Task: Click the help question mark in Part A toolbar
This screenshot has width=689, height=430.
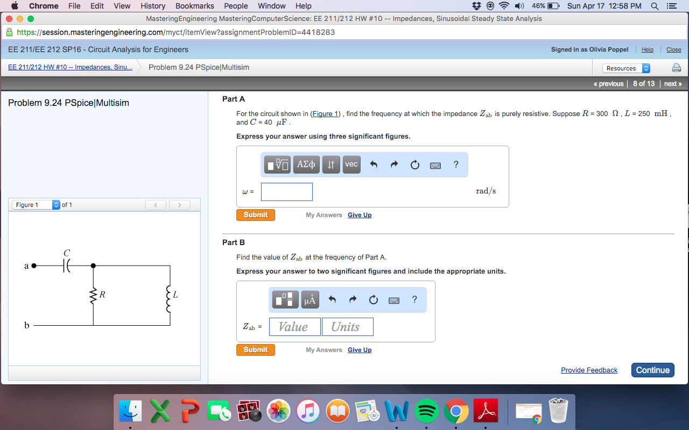Action: point(455,164)
